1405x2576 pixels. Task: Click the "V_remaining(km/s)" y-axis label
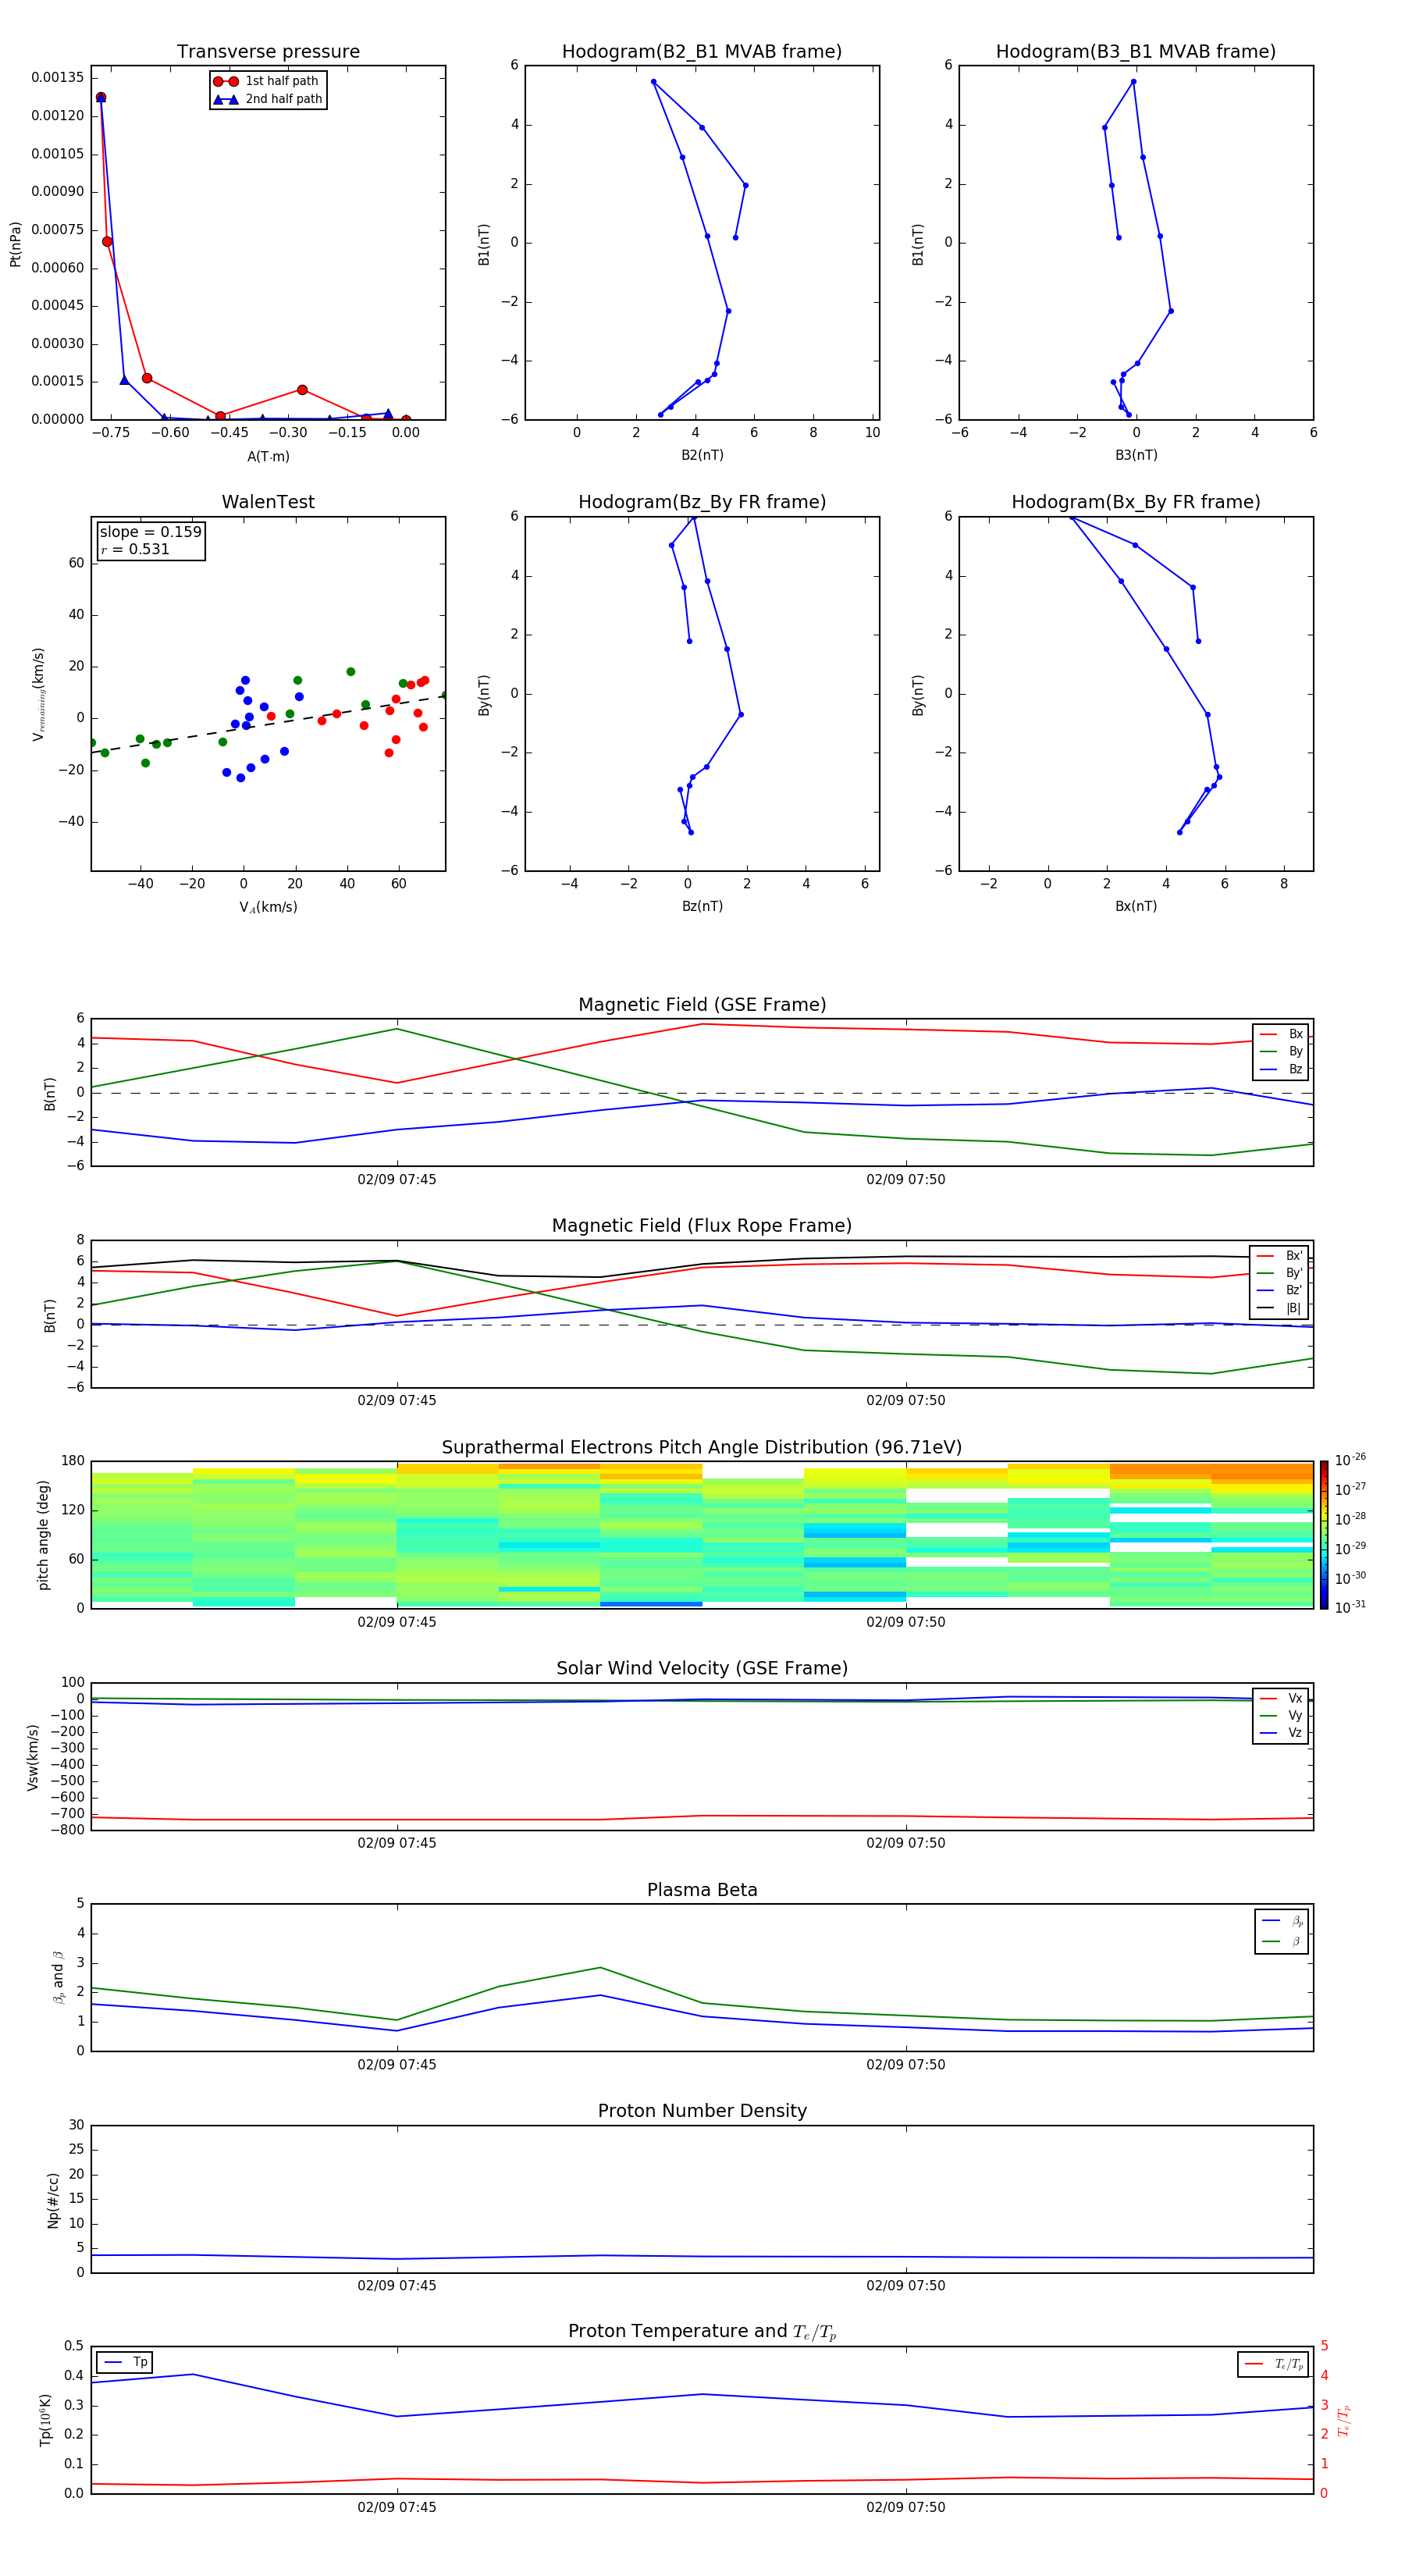coord(38,694)
